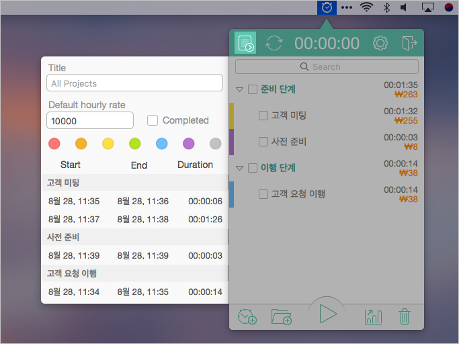Click the trash delete icon
This screenshot has width=459, height=344.
tap(405, 316)
